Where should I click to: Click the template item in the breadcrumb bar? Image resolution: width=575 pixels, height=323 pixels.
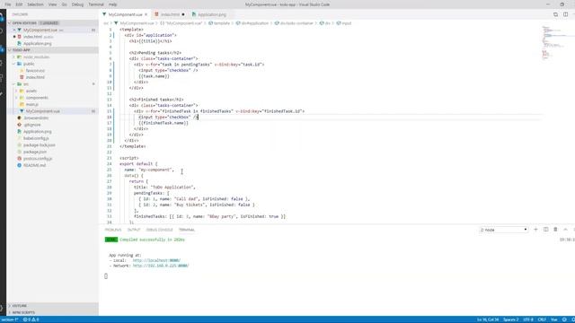pyautogui.click(x=219, y=23)
